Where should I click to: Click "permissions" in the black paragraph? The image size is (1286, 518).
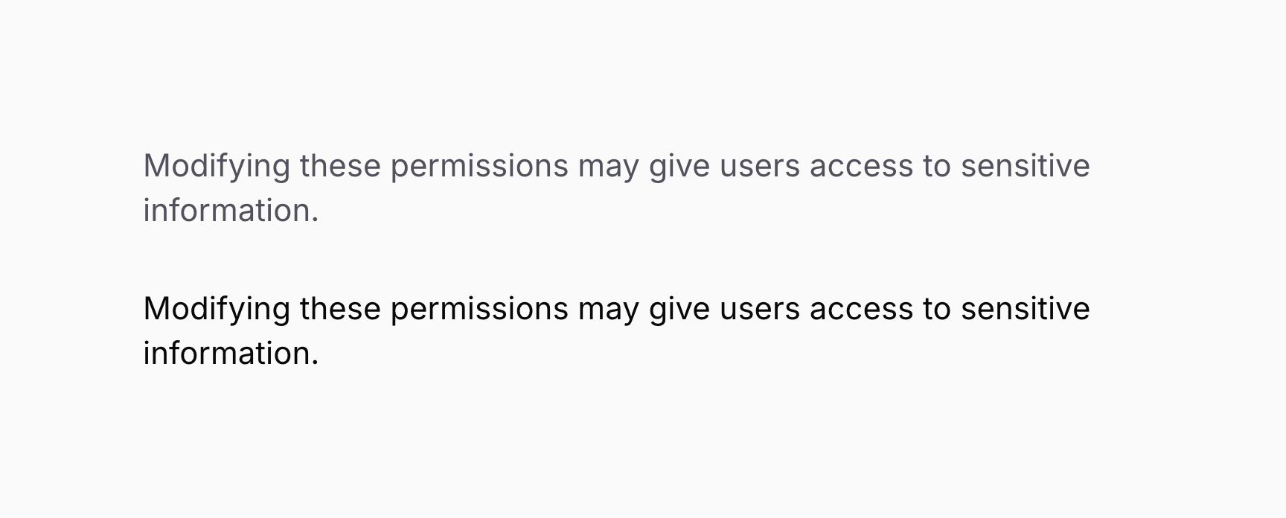(x=479, y=309)
